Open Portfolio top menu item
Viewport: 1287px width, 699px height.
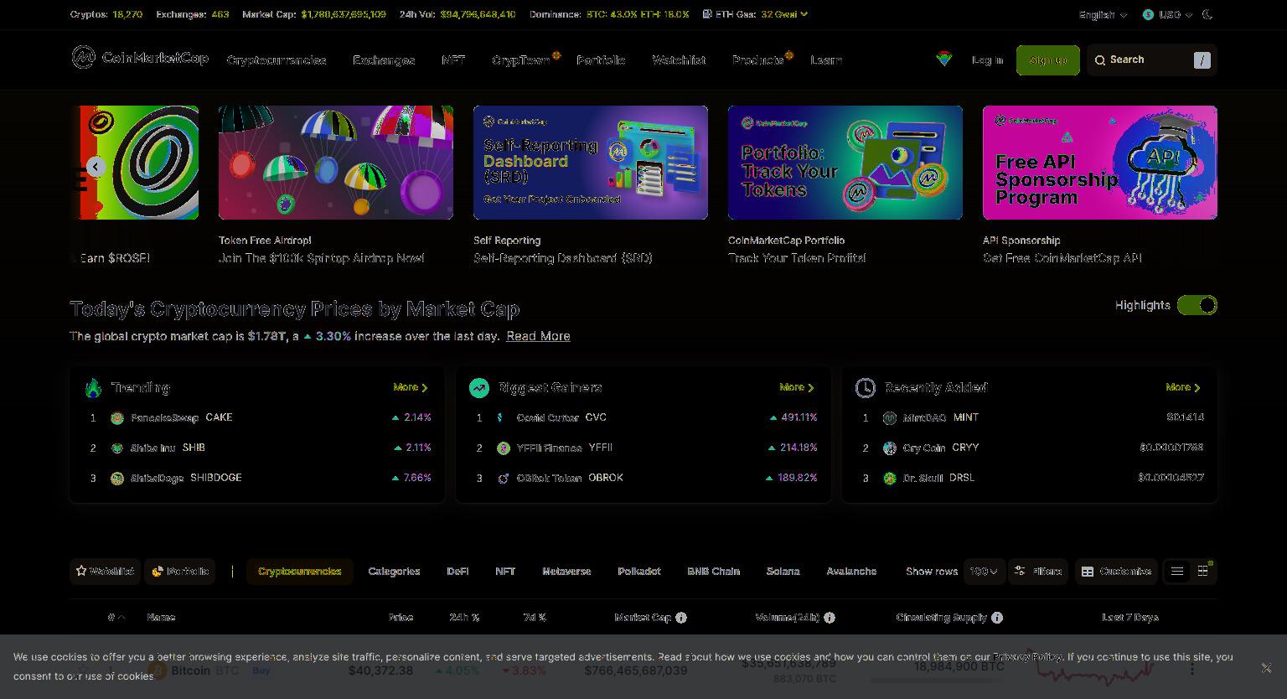click(x=601, y=60)
